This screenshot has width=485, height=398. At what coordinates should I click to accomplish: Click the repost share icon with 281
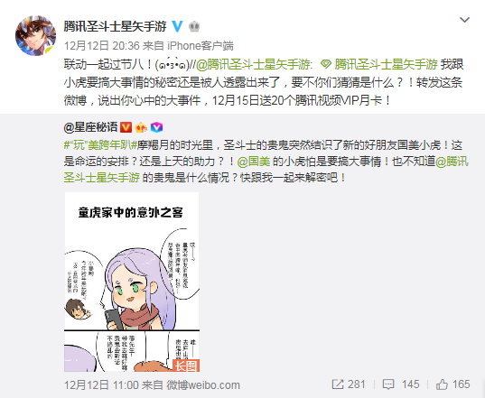pos(338,384)
